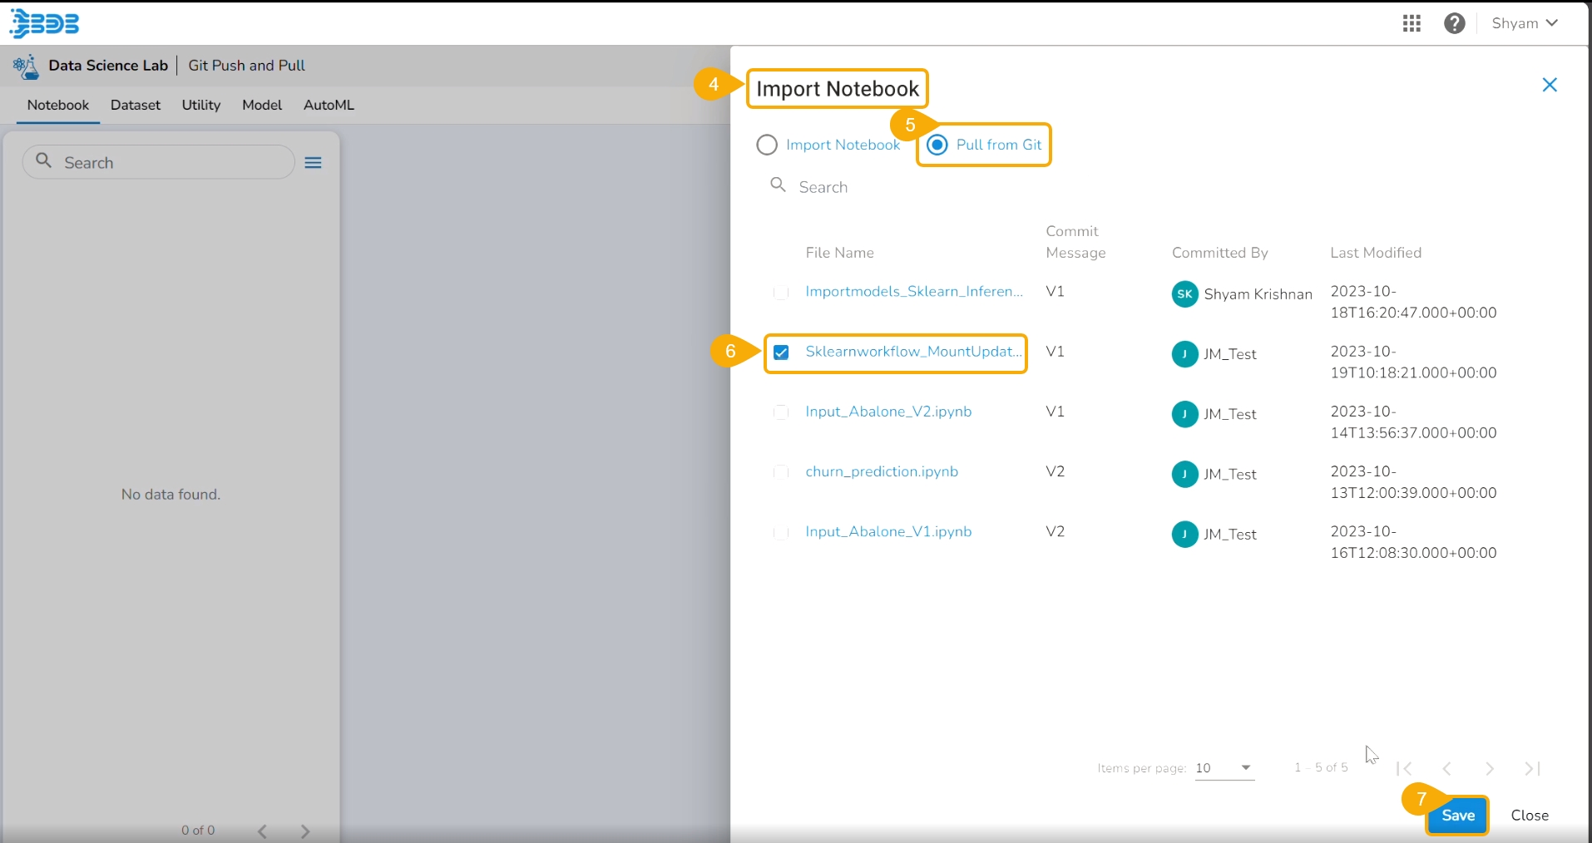Open the Importmodels_Sklearn_Inferen file link
The width and height of the screenshot is (1592, 843).
pyautogui.click(x=914, y=292)
